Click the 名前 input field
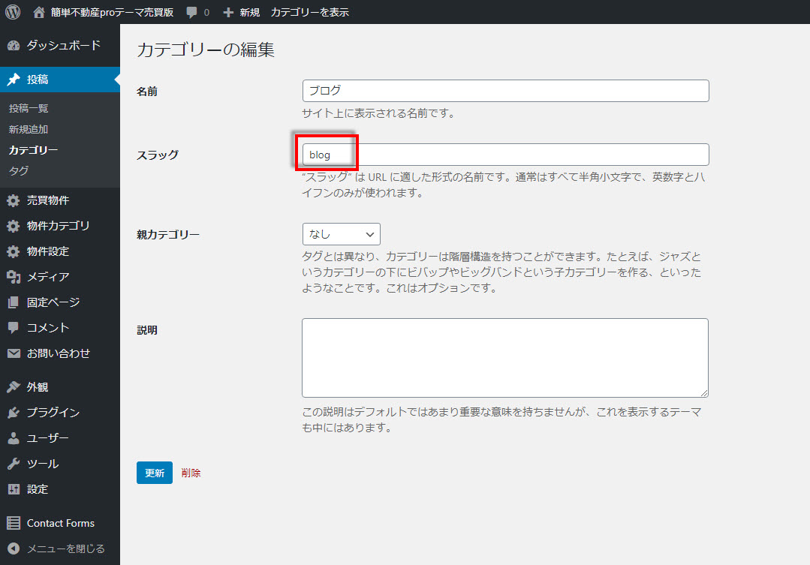Image resolution: width=810 pixels, height=565 pixels. (x=505, y=91)
